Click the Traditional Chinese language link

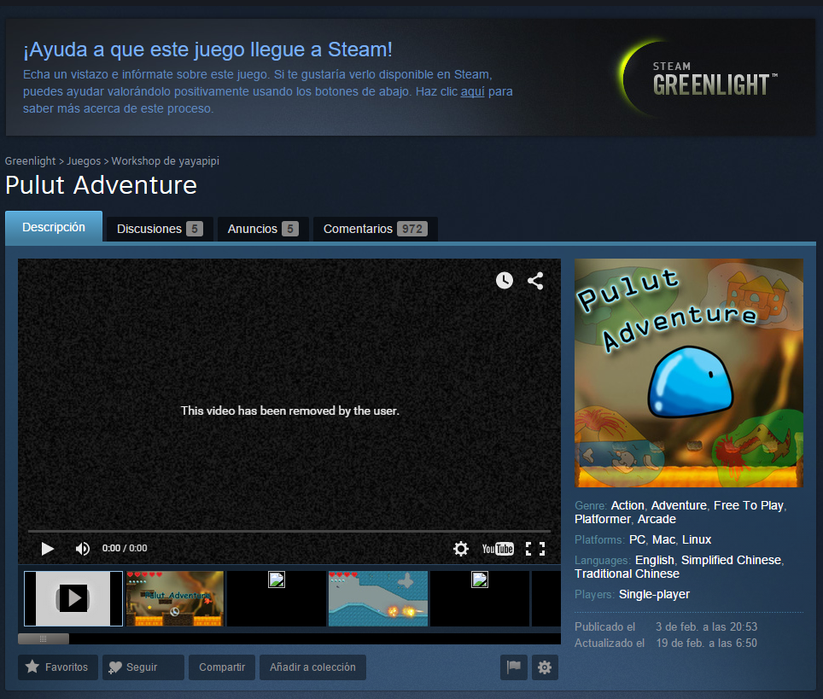coord(627,574)
